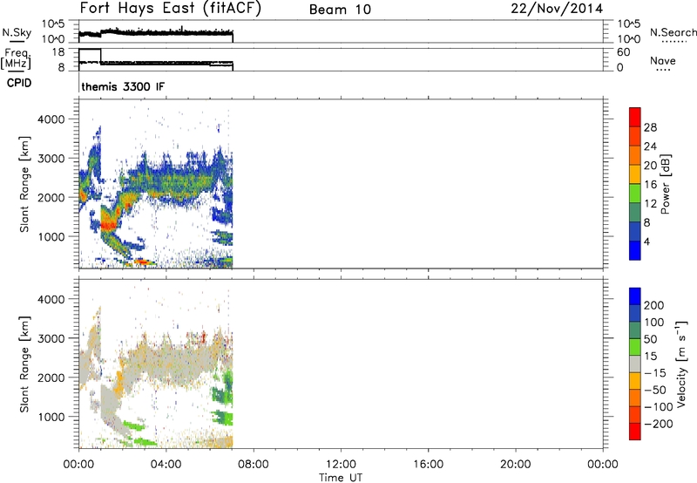Screen dimensions: 697x483
Task: Click the "Velocity [m s⁻¹]" colorbar title
Action: (681, 364)
